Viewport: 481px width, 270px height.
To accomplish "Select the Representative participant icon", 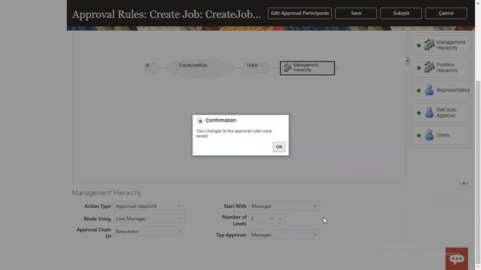I will pos(429,90).
